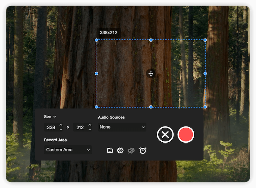Open the Record Area dropdown
Screen dimensions: 256x188
(x=68, y=150)
